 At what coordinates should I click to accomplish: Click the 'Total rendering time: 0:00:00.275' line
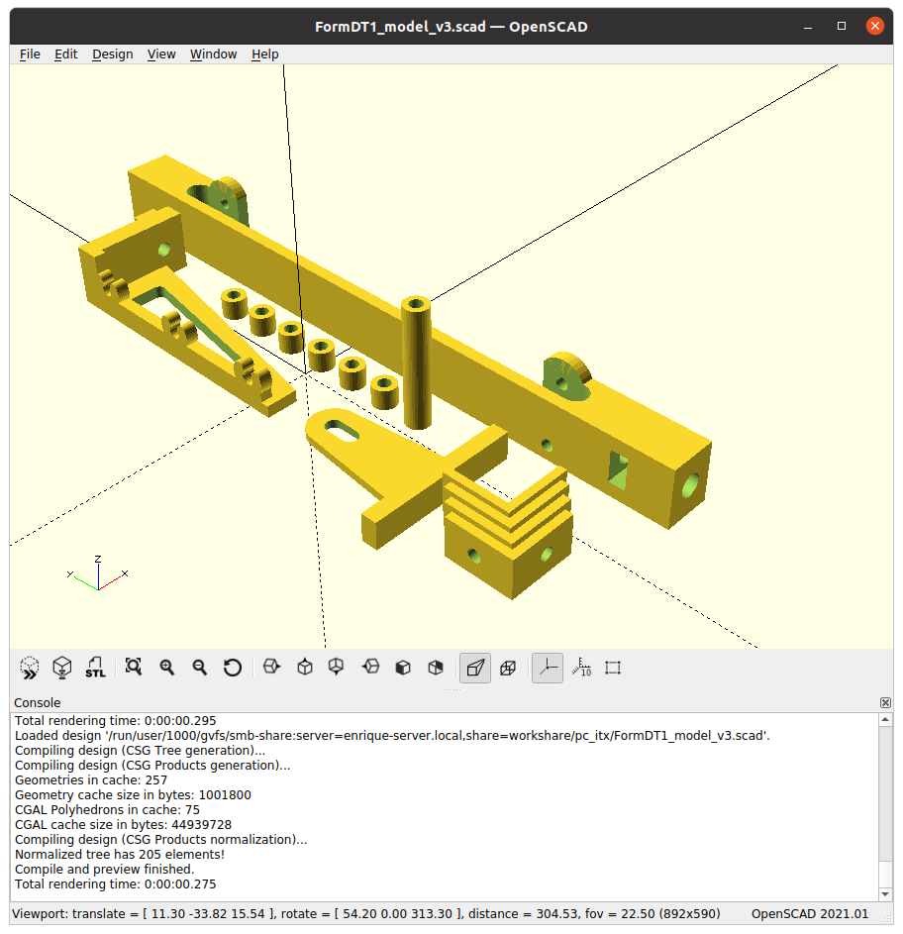[x=116, y=883]
